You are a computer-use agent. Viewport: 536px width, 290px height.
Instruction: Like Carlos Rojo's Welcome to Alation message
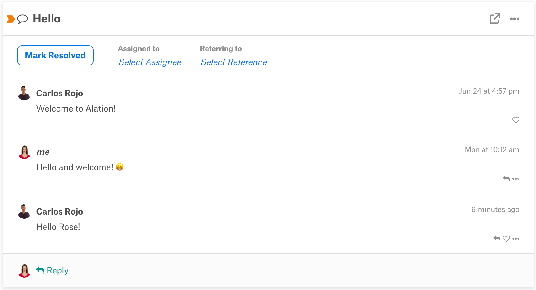click(x=516, y=120)
